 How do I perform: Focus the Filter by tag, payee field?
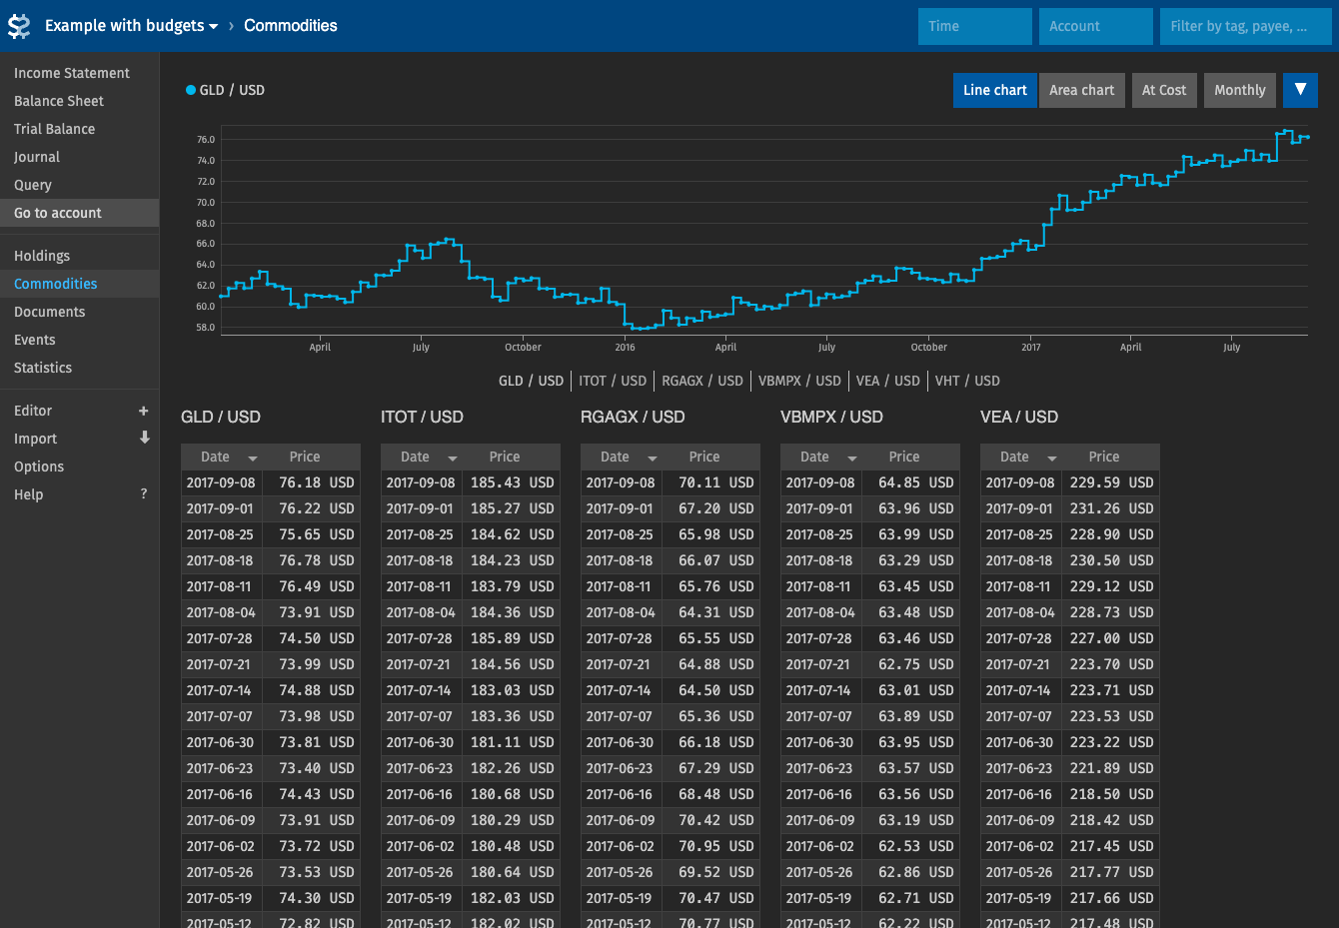[1245, 26]
